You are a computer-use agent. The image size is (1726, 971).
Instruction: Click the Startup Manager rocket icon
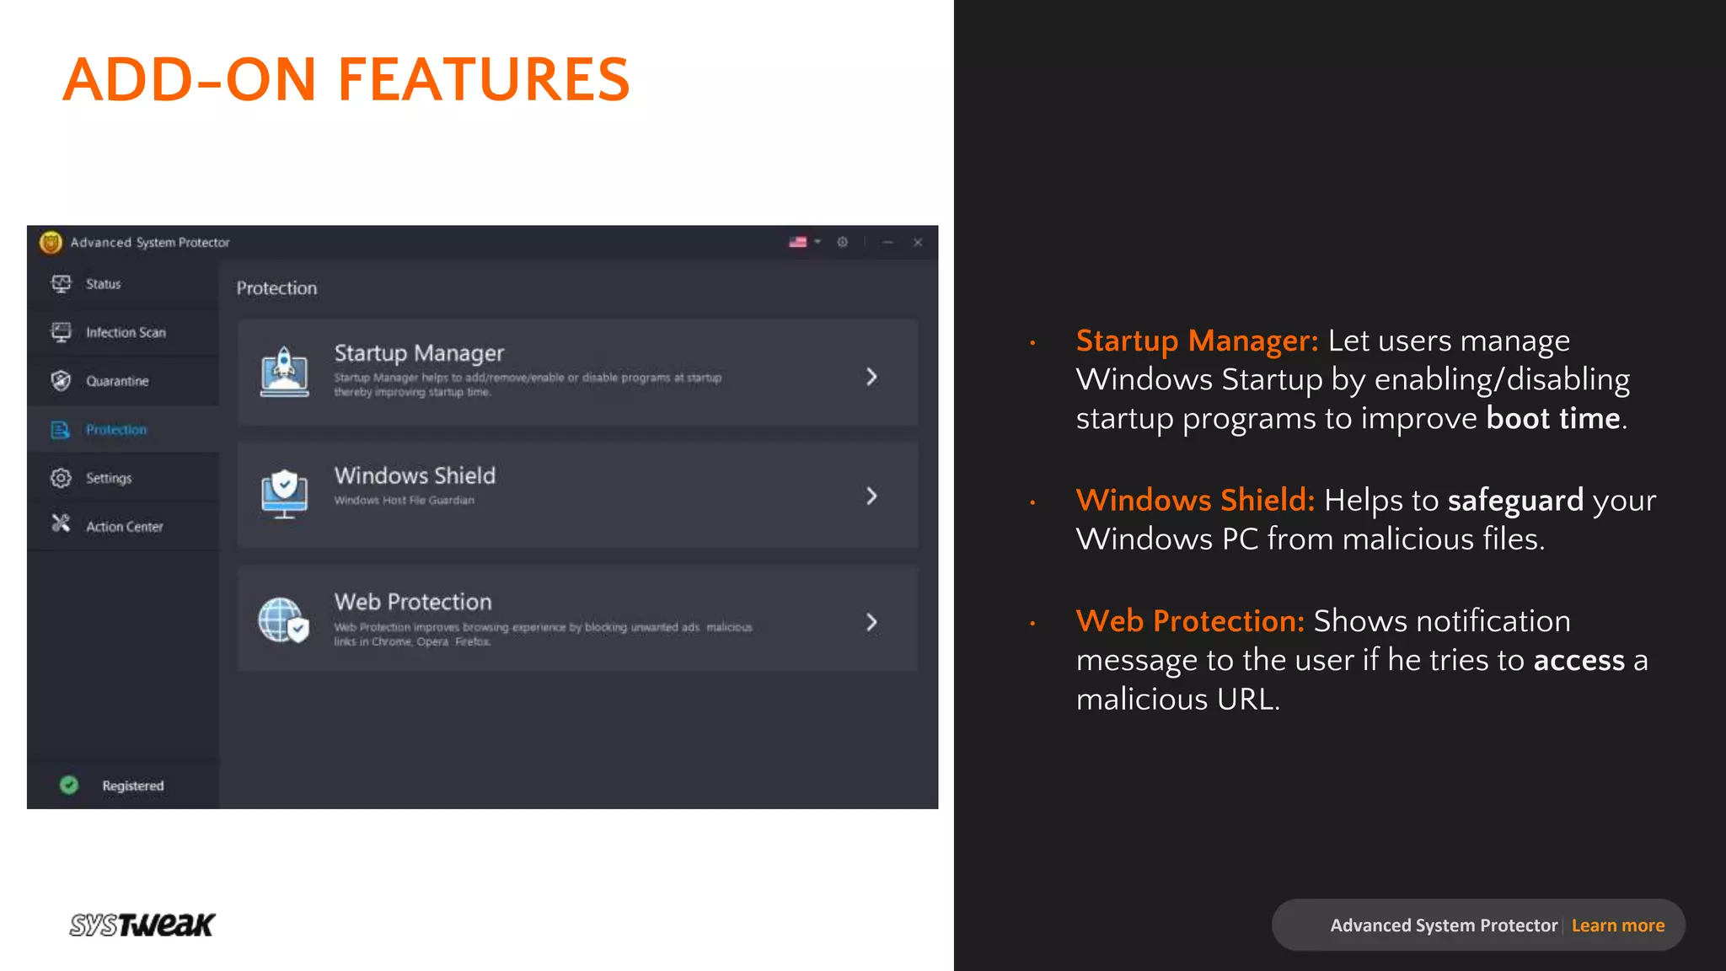(x=285, y=372)
